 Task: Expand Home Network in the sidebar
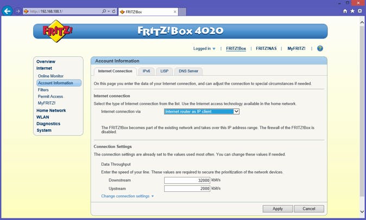(51, 111)
